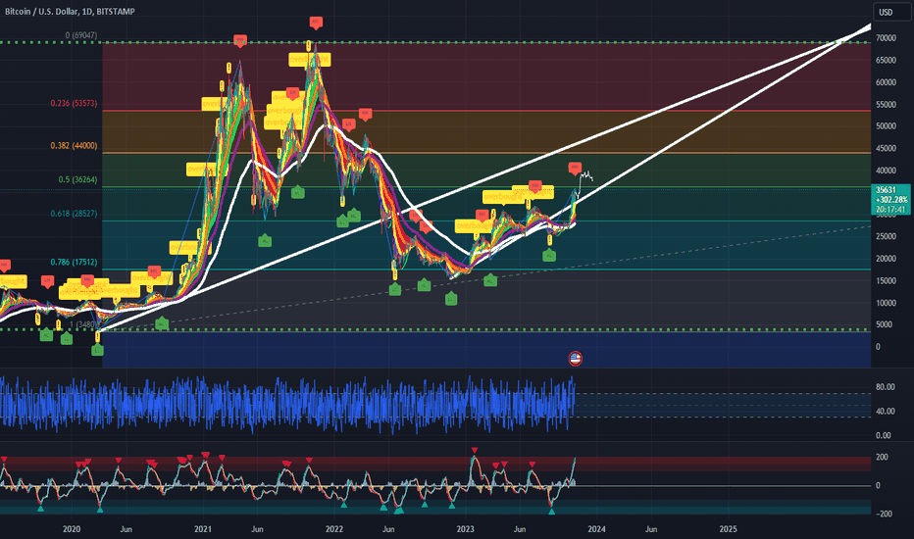The image size is (914, 539).
Task: Select the Fibonacci label 0.5 (36264)
Action: click(77, 179)
